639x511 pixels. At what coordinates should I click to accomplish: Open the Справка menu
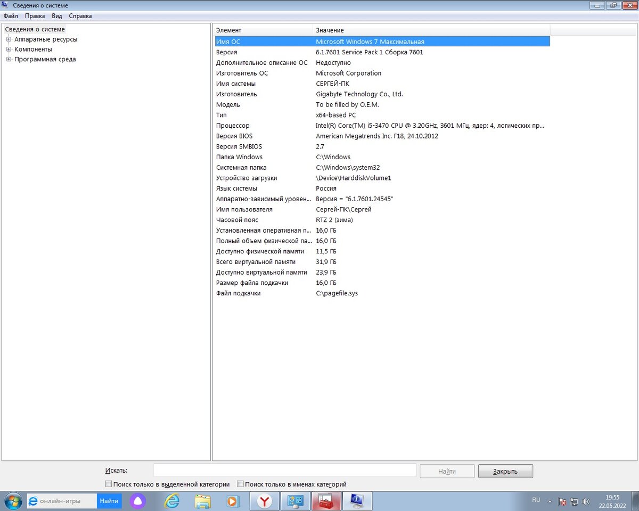pos(80,16)
